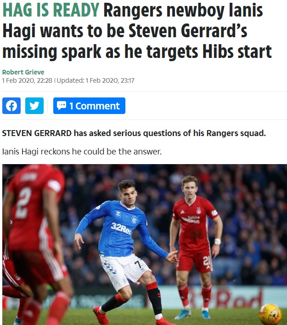Click the Aberdeen club crest on red shirt
This screenshot has height=325, width=287.
pos(199,211)
